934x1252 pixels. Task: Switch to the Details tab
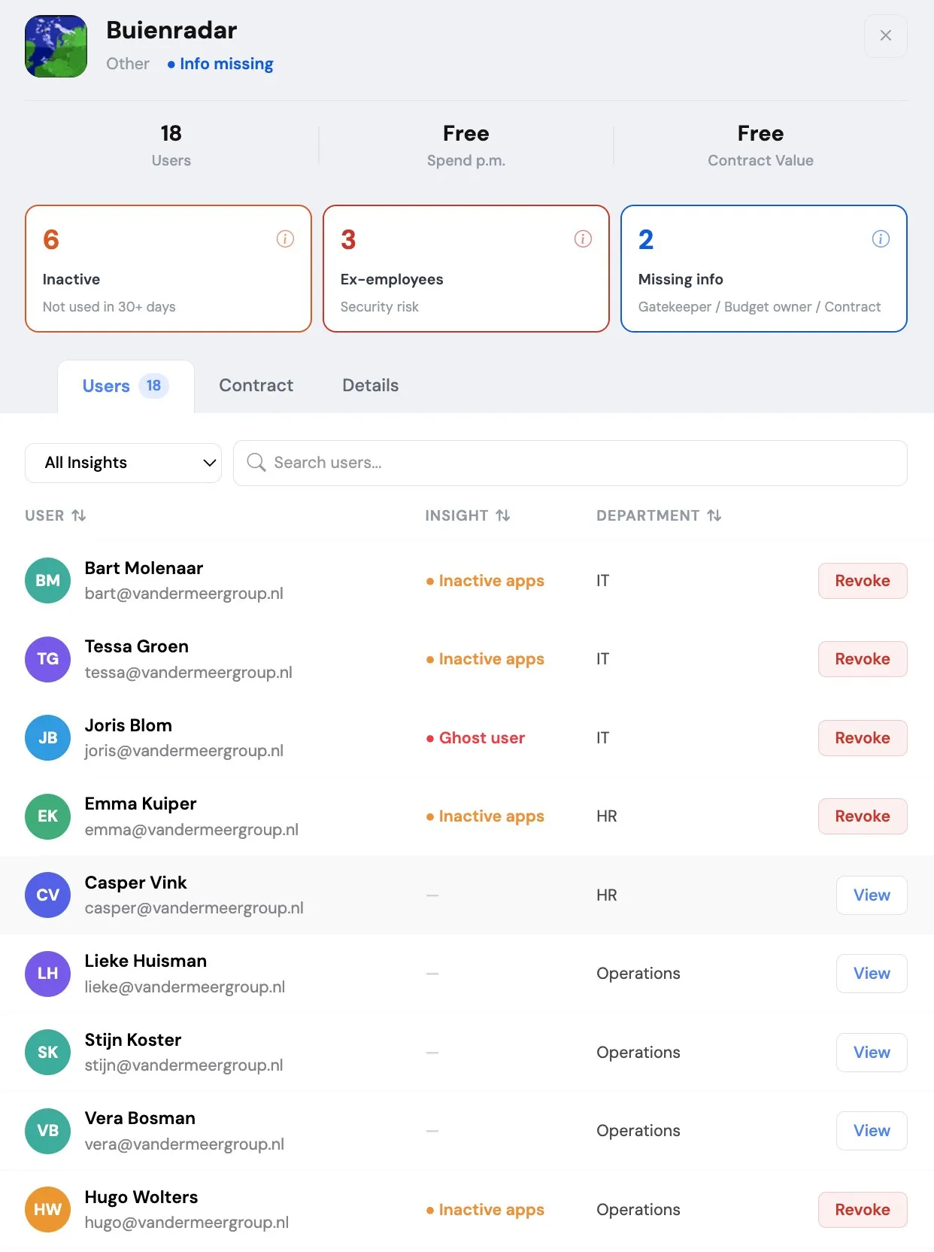370,385
